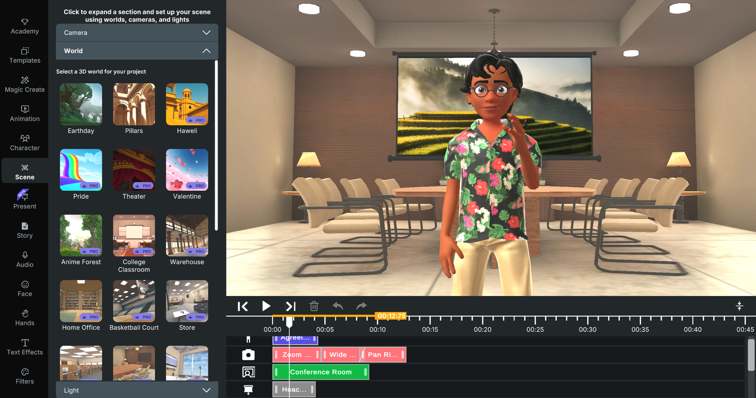Viewport: 756px width, 398px height.
Task: Skip playhead to timeline start
Action: point(243,306)
